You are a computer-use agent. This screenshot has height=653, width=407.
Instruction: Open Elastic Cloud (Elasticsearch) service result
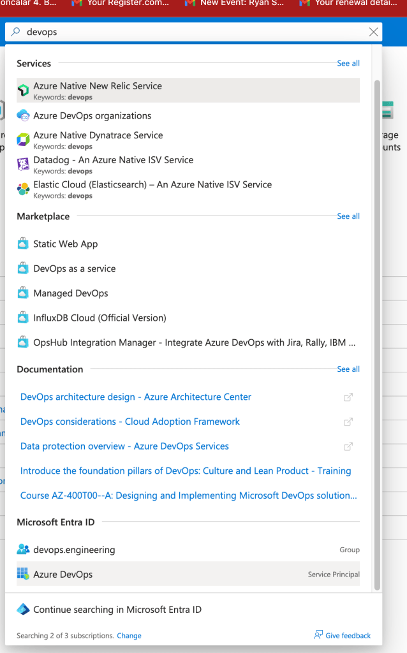[x=188, y=189]
